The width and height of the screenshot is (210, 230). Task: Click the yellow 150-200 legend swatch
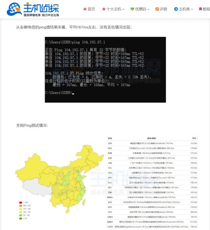(x=21, y=209)
